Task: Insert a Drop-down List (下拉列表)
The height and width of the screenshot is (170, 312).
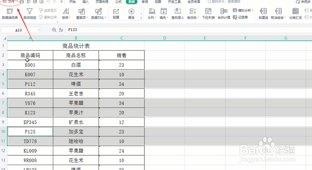Action: [x=208, y=13]
